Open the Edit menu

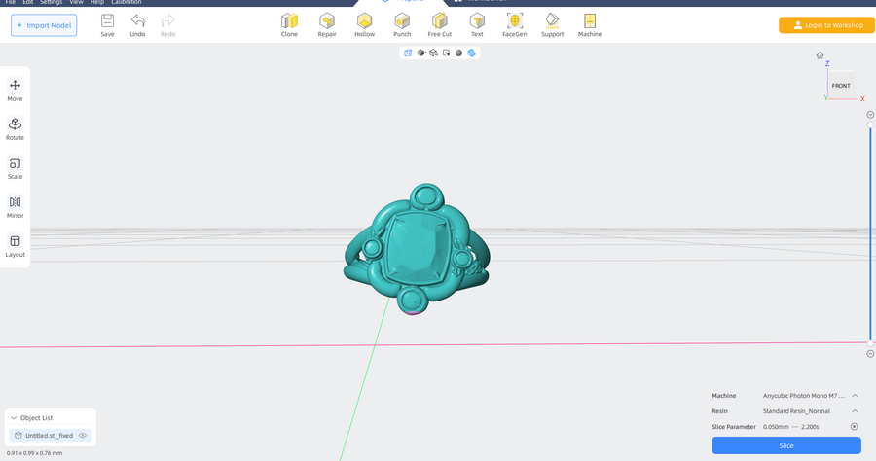pos(28,2)
